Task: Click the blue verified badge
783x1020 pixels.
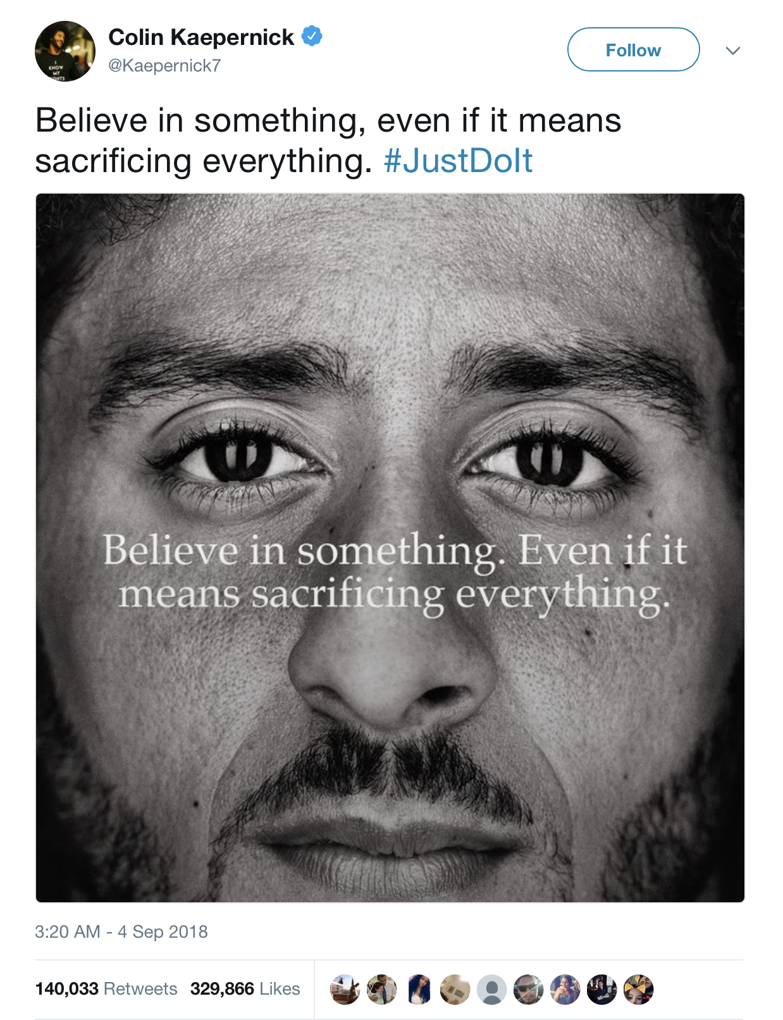Action: point(312,36)
